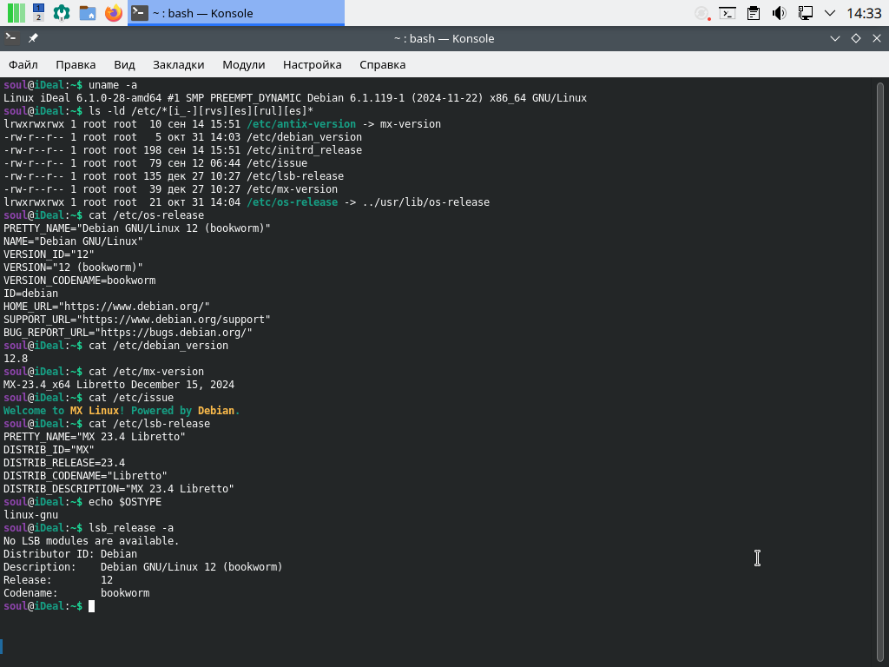Open the clipboard tray icon
The height and width of the screenshot is (667, 889).
754,13
